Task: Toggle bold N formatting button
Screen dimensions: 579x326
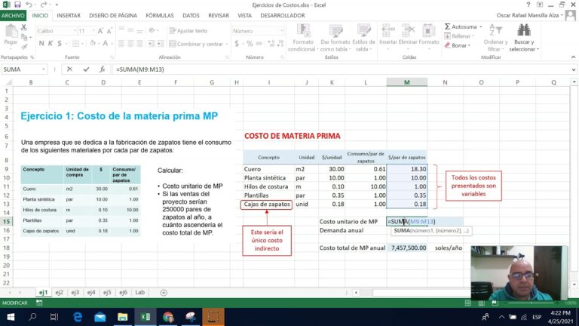Action: (41, 44)
